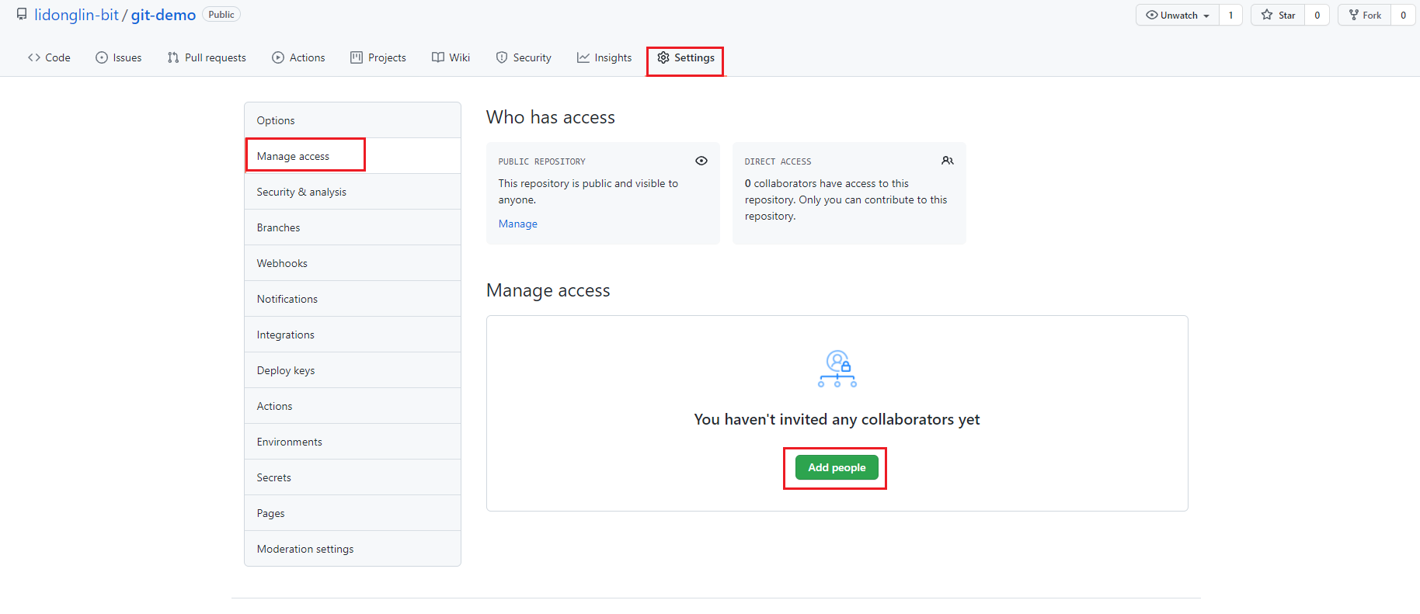Click the 'Manage access' section heading
1420x614 pixels.
[x=548, y=290]
